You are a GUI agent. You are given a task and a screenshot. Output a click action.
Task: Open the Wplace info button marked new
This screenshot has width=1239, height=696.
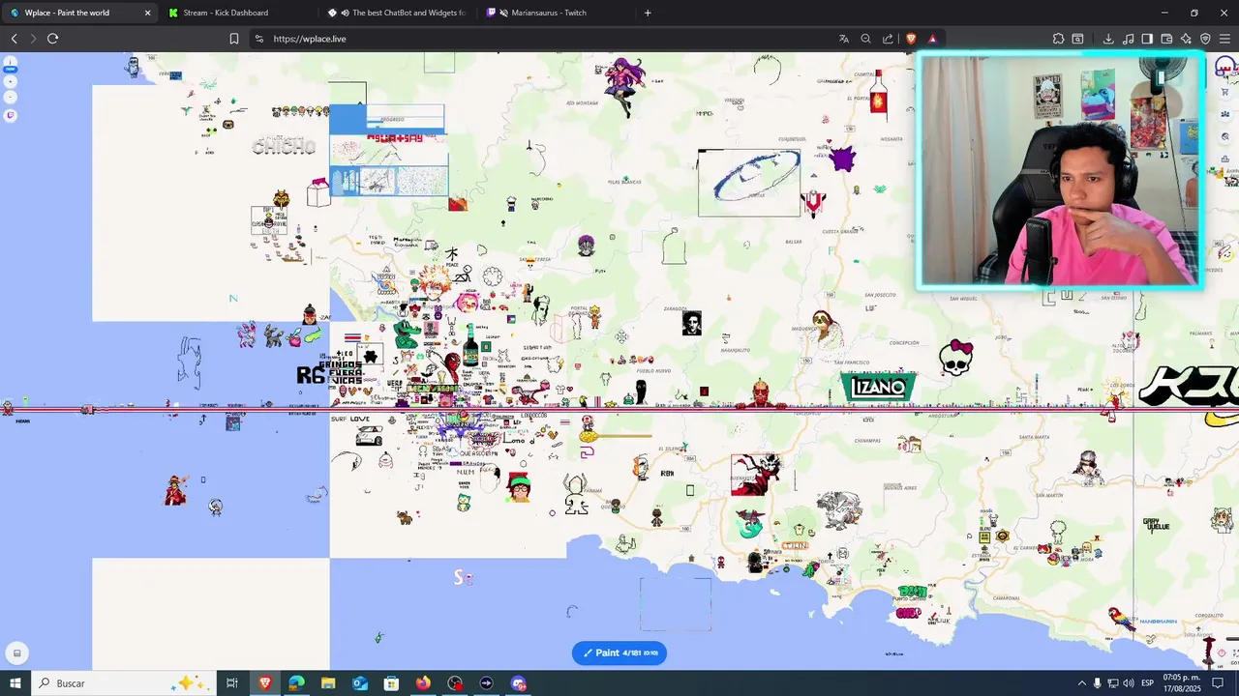(x=11, y=64)
